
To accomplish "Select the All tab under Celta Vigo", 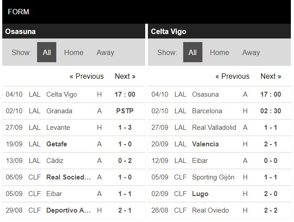I will [x=193, y=52].
